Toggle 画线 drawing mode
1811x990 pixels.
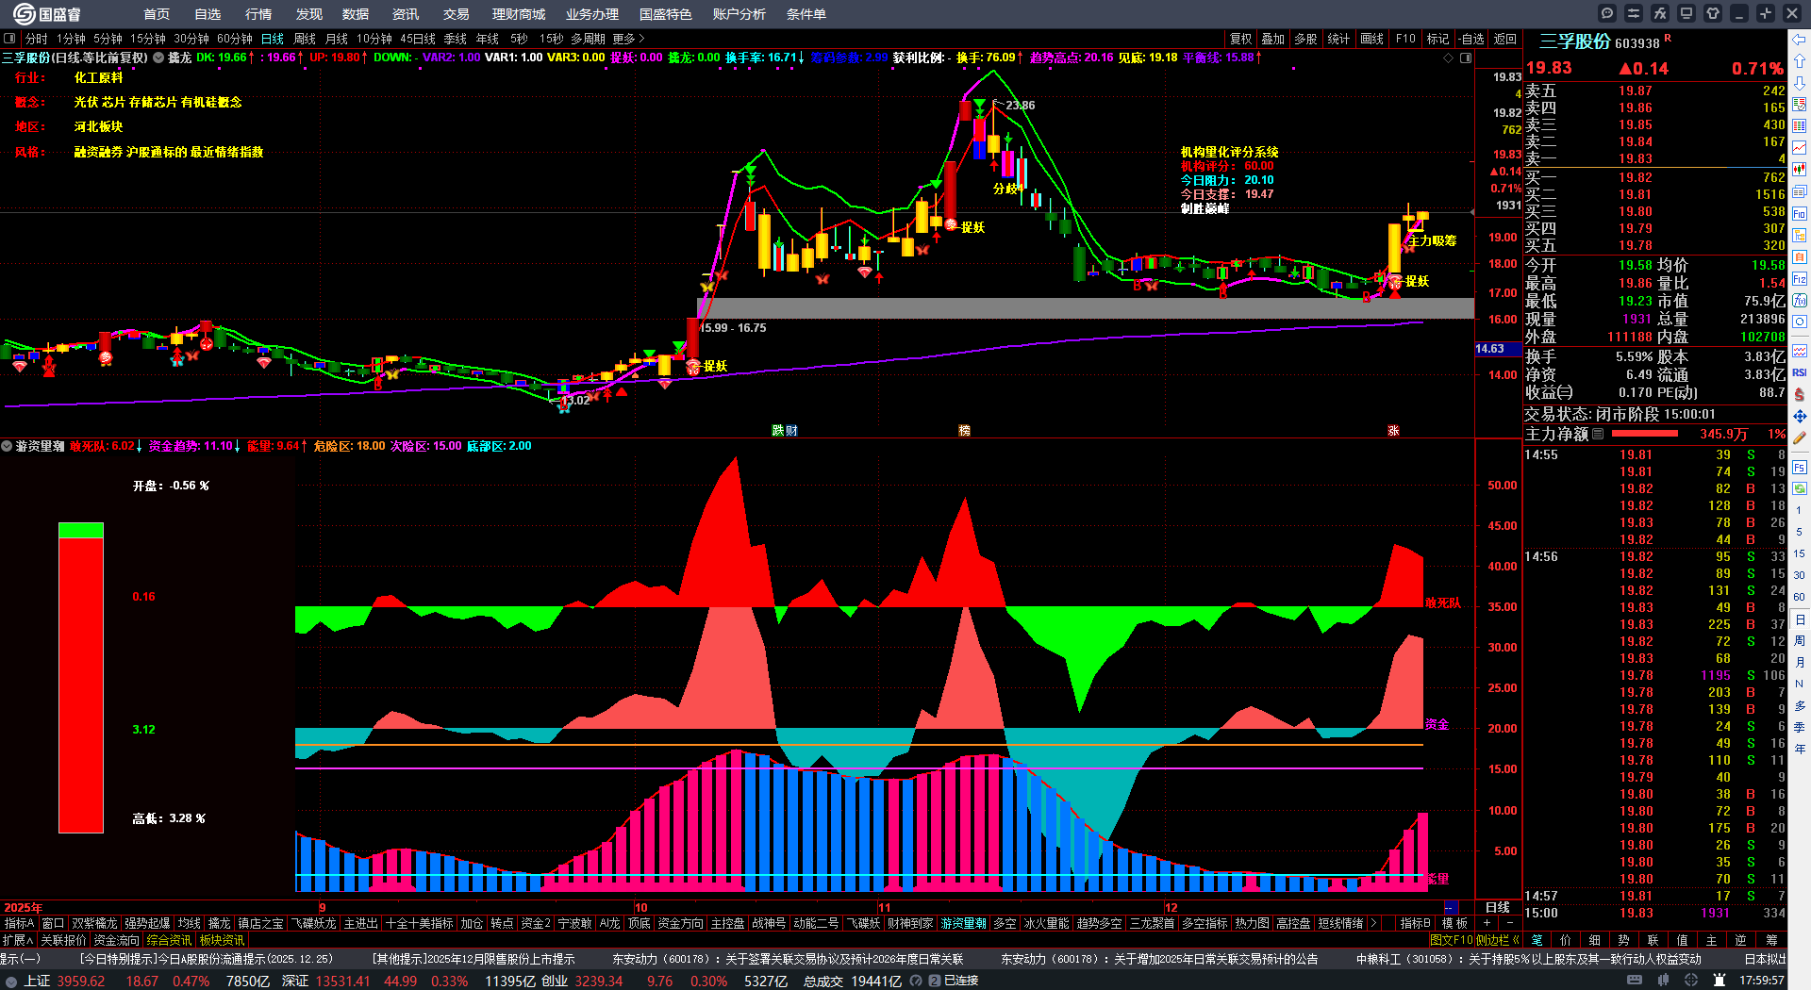coord(1372,39)
